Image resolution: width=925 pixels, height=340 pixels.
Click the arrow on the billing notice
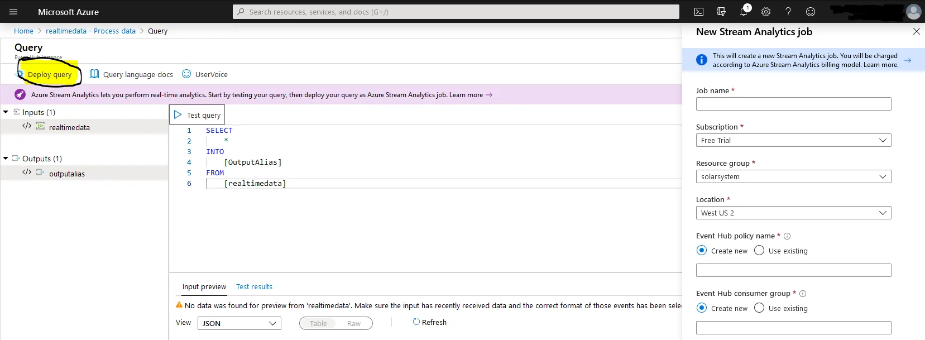pos(908,60)
